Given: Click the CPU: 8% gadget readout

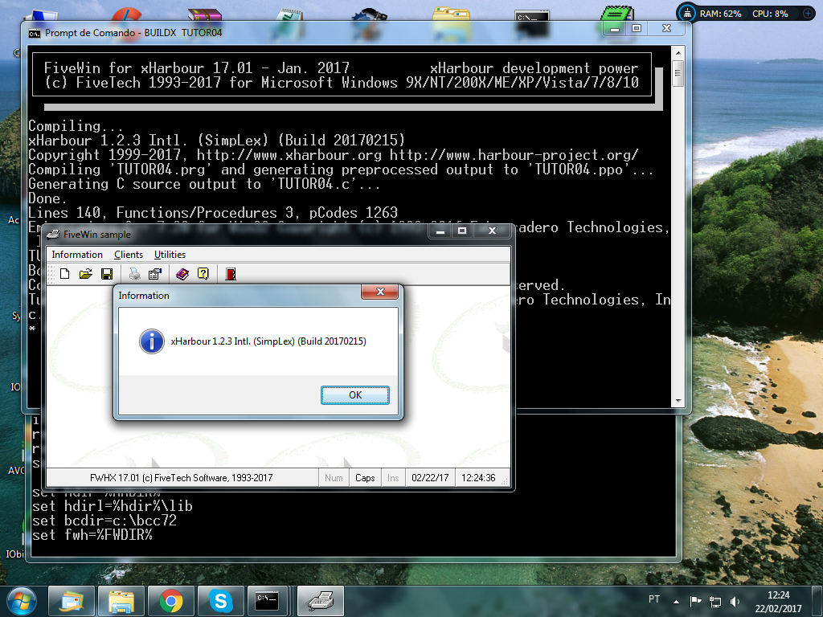Looking at the screenshot, I should tap(770, 14).
